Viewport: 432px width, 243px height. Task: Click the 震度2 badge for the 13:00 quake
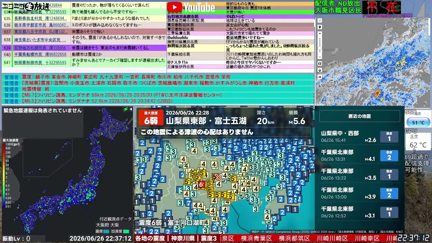point(389,193)
